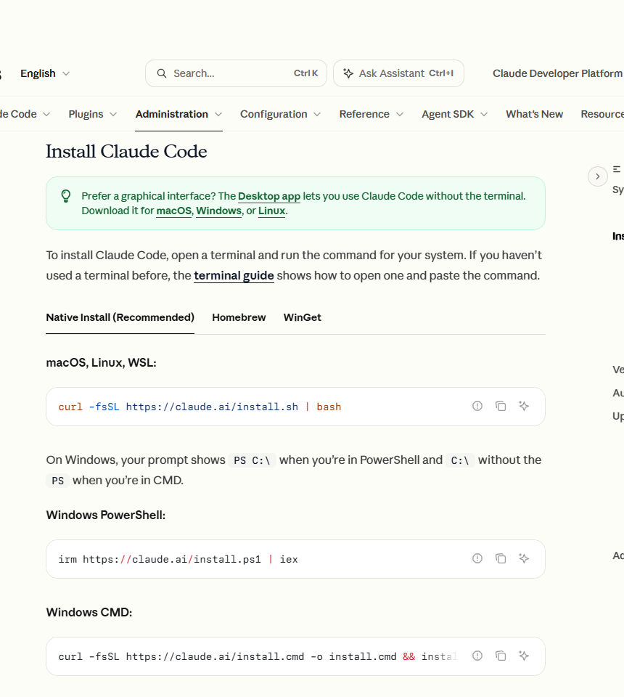Open the Windows download link
Screen dimensions: 624x697
(x=219, y=211)
